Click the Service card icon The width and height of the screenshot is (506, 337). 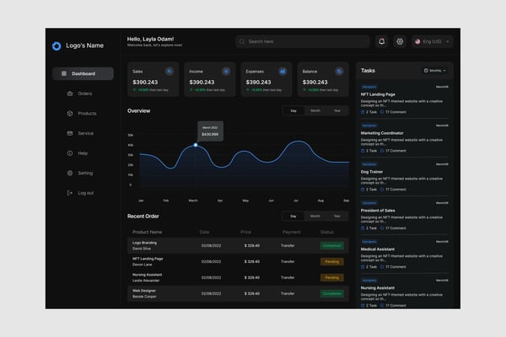point(70,133)
